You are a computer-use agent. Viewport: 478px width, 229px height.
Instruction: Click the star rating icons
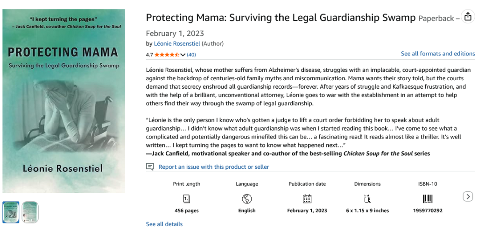(x=167, y=55)
